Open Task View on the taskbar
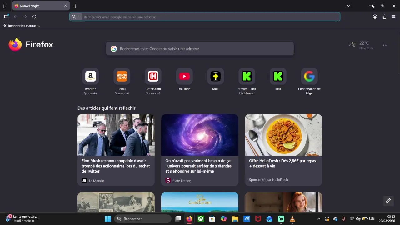Screen dimensions: 400x225 (178, 219)
